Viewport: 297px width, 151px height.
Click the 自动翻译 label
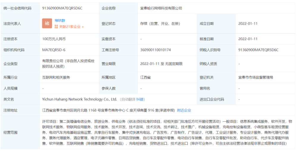(x=128, y=99)
